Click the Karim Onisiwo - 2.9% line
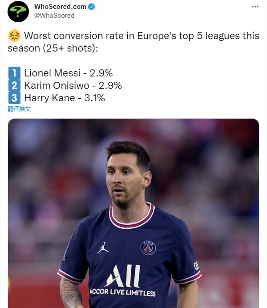Viewport: 267px width, 308px height. (73, 85)
